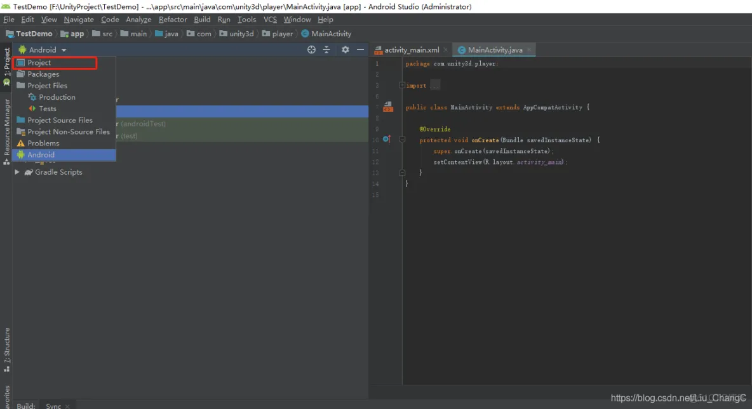The image size is (752, 409).
Task: Choose Problems view option
Action: (64, 144)
